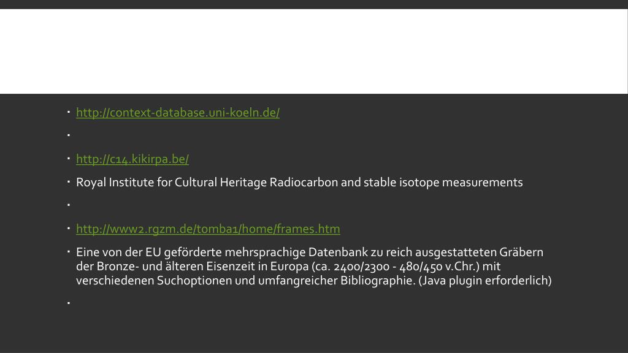Click the last empty bullet at the bottom

click(69, 303)
